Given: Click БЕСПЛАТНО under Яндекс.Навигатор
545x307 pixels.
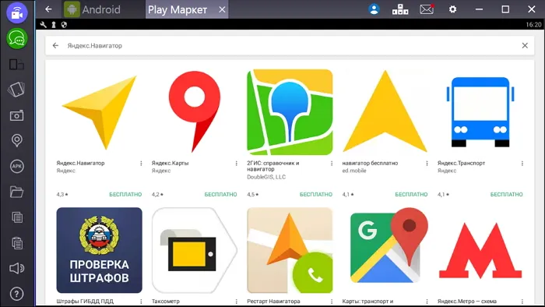Looking at the screenshot, I should 125,194.
